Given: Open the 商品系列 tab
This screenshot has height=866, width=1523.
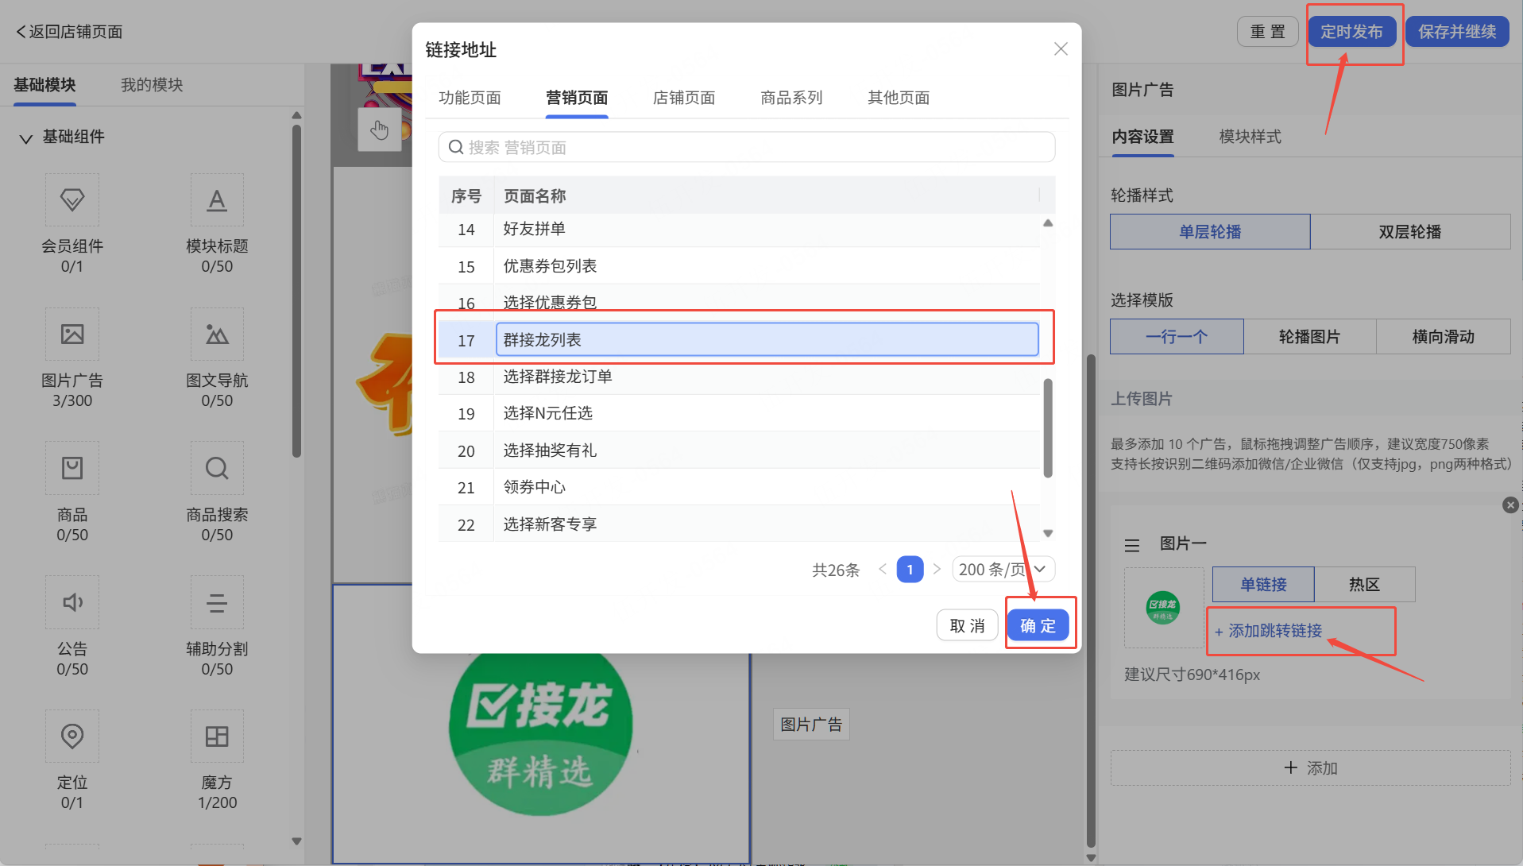Looking at the screenshot, I should tap(791, 98).
